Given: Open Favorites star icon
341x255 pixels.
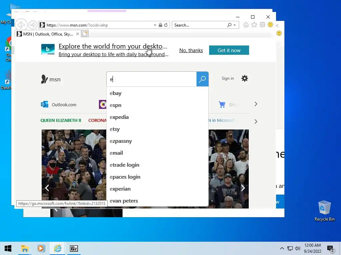Looking at the screenshot, I should coord(254,25).
